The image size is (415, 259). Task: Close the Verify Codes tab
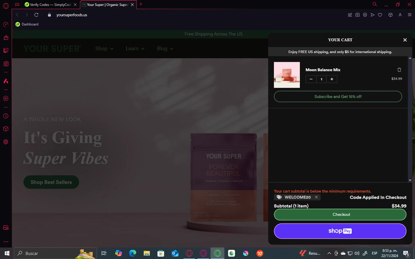tap(75, 5)
